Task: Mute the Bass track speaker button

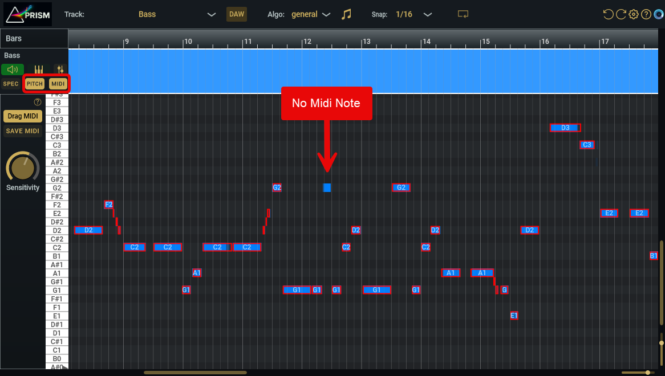Action: (x=12, y=70)
